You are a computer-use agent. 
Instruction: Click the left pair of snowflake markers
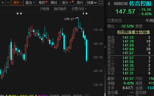pos(19,14)
